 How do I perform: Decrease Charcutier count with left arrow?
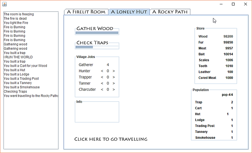(102, 90)
